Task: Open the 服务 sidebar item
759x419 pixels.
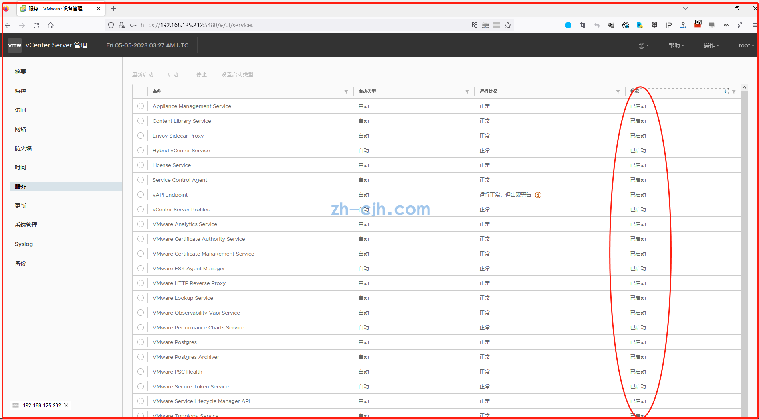Action: coord(66,187)
